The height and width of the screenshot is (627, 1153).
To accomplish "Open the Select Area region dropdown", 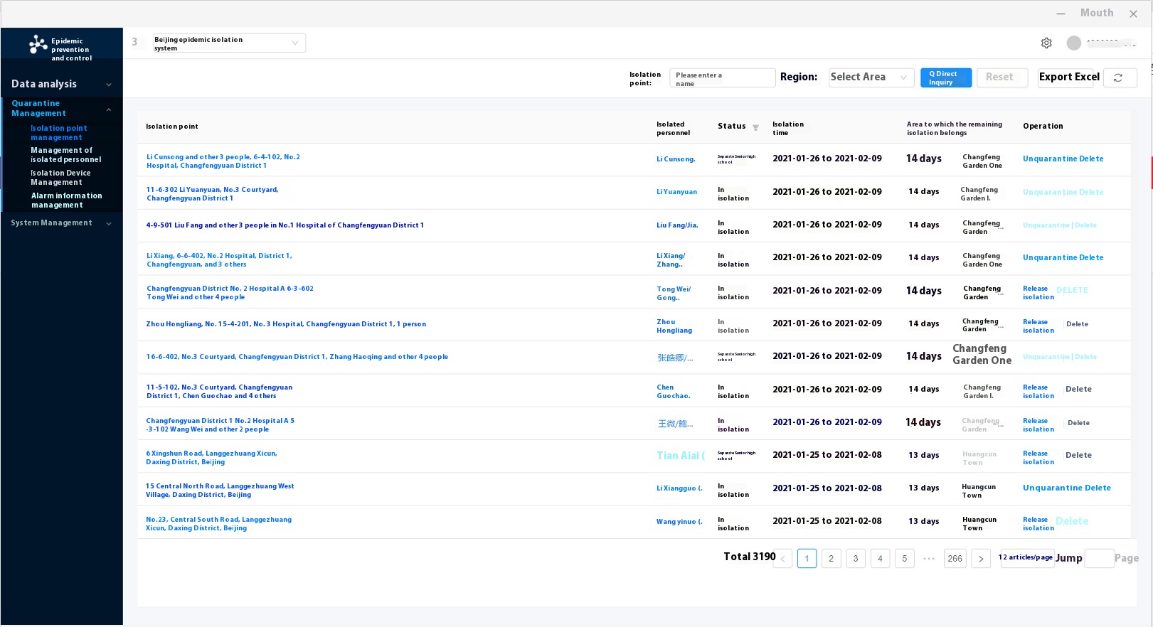I will tap(871, 77).
